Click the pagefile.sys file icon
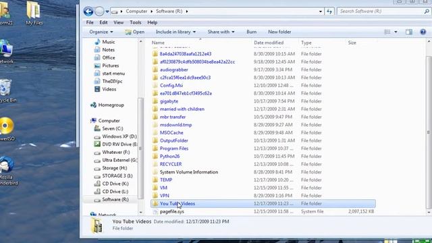The height and width of the screenshot is (243, 432). point(155,211)
